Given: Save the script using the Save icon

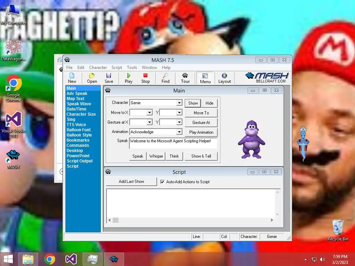Looking at the screenshot, I should [x=109, y=78].
